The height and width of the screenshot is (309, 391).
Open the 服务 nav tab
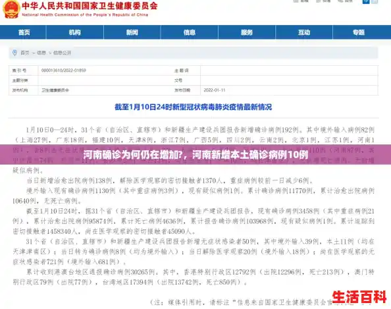(x=247, y=32)
